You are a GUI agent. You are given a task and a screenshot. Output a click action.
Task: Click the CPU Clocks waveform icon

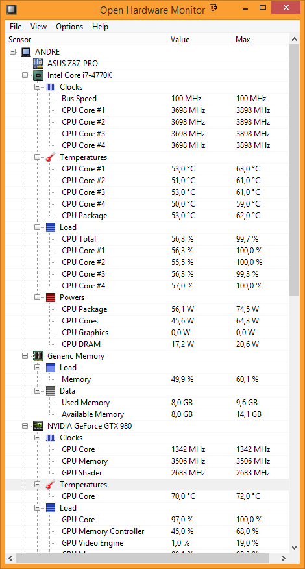click(x=51, y=87)
